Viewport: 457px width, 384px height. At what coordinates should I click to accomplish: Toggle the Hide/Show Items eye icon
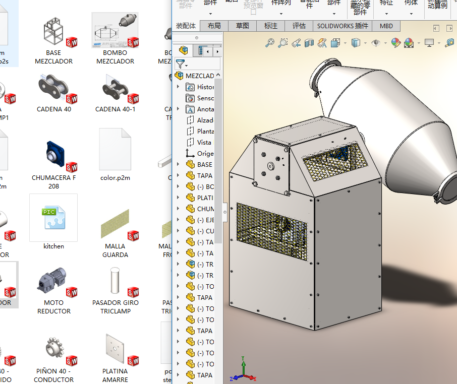(x=375, y=43)
